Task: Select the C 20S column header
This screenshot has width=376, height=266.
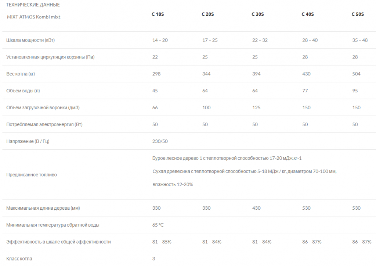Action: [x=208, y=14]
